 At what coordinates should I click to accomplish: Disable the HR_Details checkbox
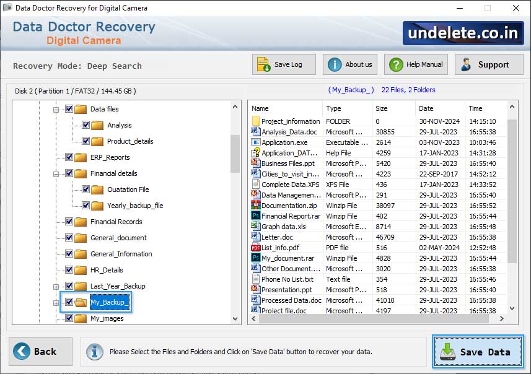68,270
